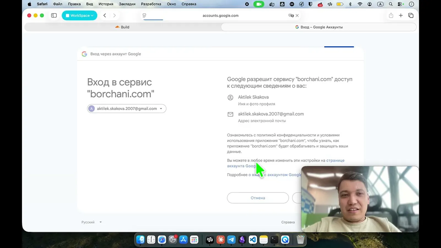
Task: Expand the aktilek.skakova.2007@gmail.com account selector
Action: pos(127,109)
